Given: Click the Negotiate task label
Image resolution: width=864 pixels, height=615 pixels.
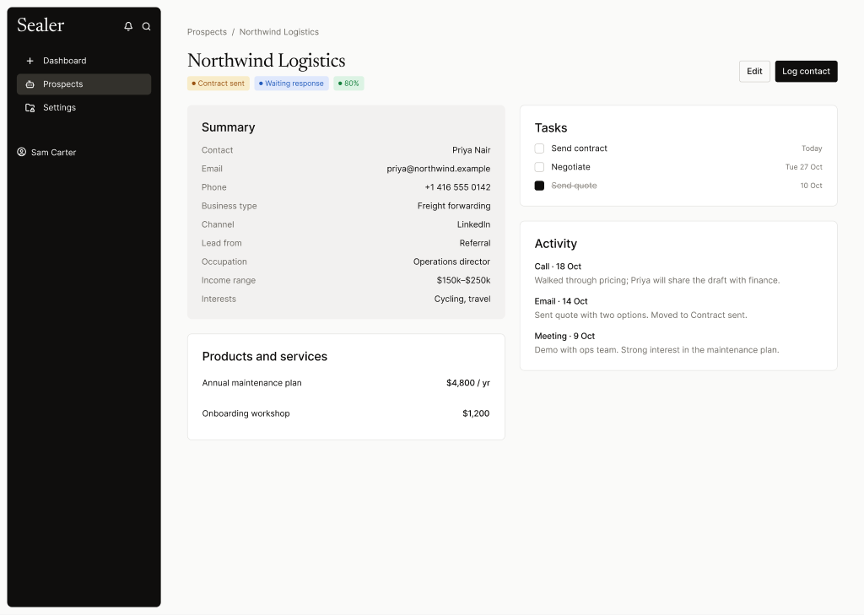Looking at the screenshot, I should (x=571, y=167).
